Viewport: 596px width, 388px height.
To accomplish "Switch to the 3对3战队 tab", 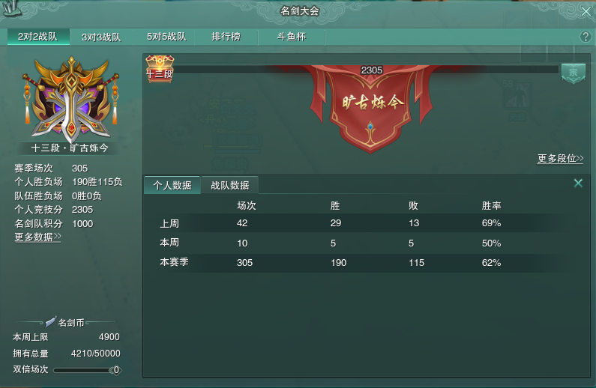I will pos(101,37).
